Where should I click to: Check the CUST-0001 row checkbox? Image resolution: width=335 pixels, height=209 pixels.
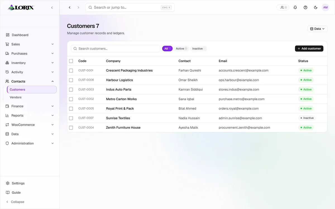(x=71, y=71)
